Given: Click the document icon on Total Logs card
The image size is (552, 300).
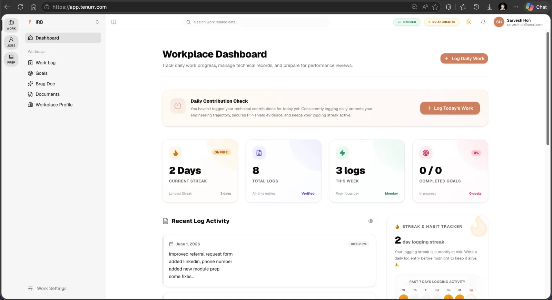Looking at the screenshot, I should pos(259,153).
